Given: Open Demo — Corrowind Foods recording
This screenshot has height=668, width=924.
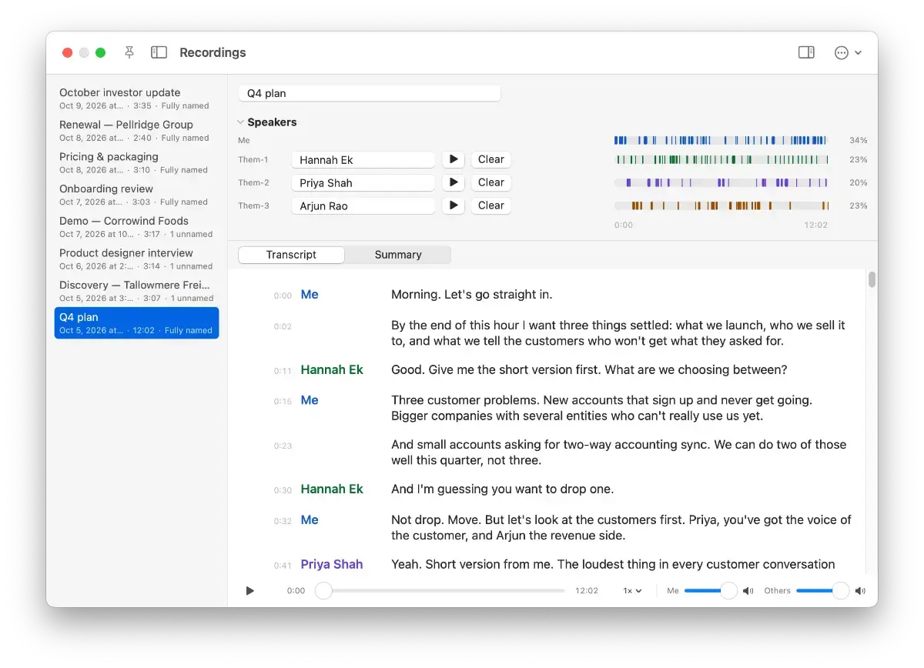Looking at the screenshot, I should click(x=137, y=227).
